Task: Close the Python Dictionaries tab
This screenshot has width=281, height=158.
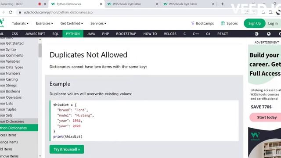Action: [101, 4]
